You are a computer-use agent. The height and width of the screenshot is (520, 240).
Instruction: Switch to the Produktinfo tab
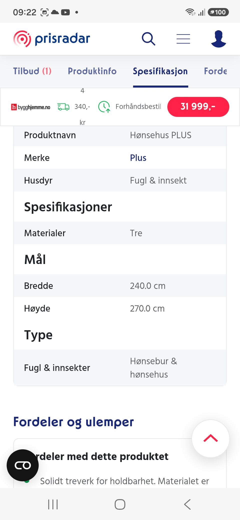pos(92,71)
